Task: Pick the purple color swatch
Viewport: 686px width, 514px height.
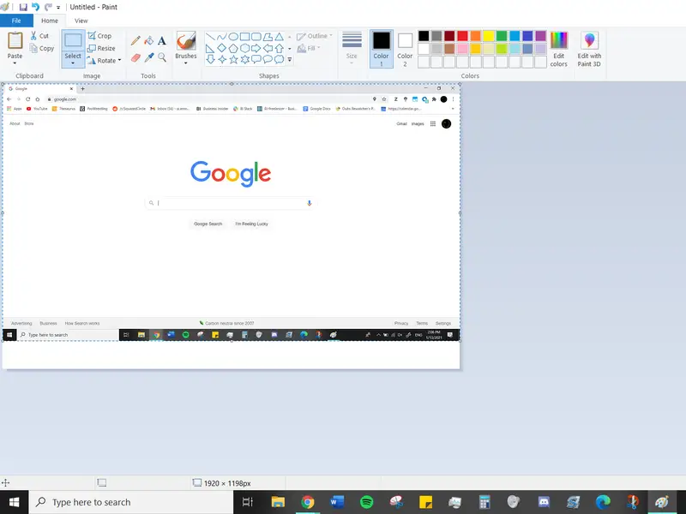Action: (541, 36)
